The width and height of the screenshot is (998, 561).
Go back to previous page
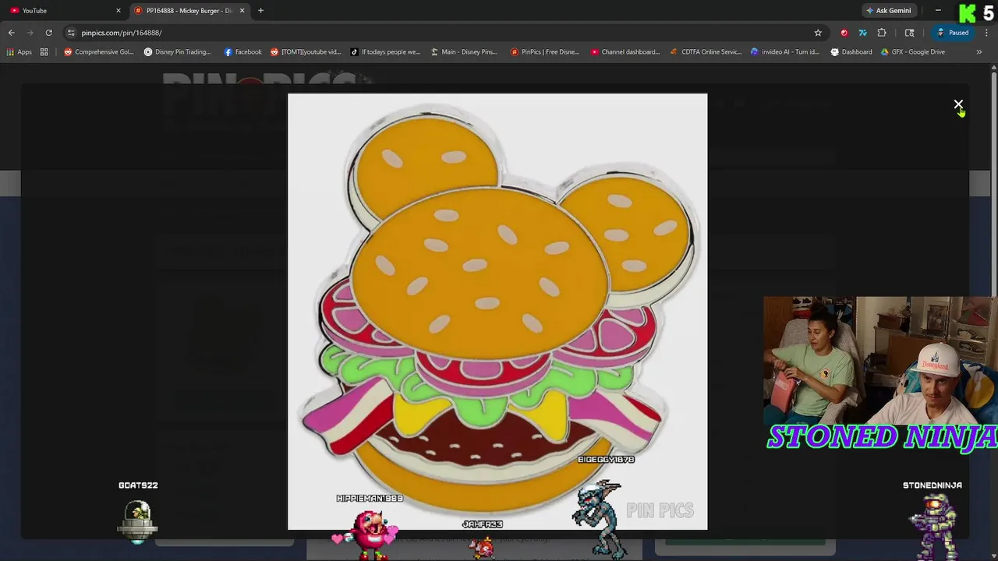coord(11,33)
